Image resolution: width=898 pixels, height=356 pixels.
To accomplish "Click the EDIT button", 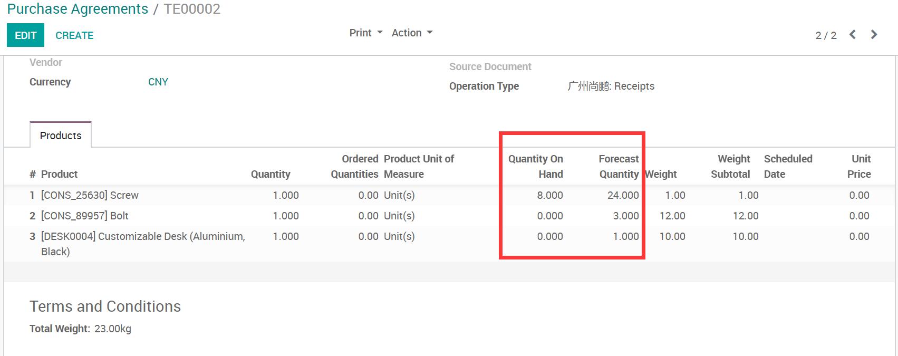I will pyautogui.click(x=25, y=35).
